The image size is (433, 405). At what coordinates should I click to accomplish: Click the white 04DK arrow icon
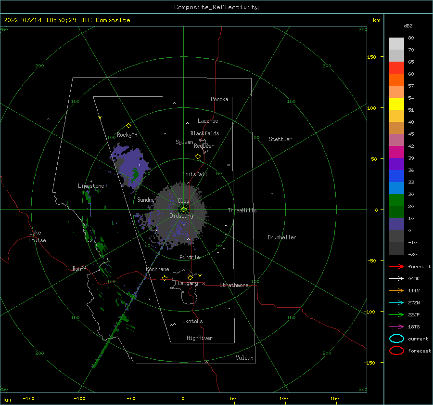(396, 278)
